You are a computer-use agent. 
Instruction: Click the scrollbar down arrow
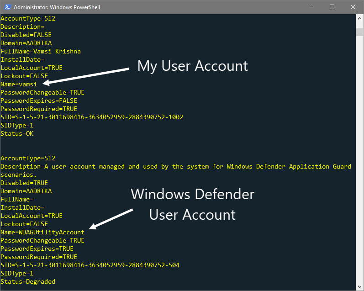coord(359,286)
